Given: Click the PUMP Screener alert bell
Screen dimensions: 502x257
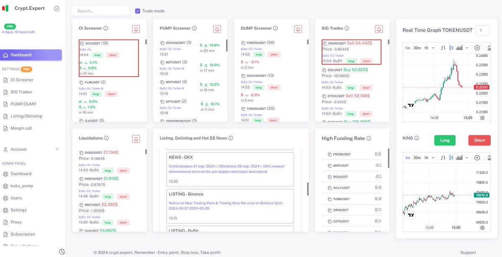Looking at the screenshot, I should coord(217,29).
